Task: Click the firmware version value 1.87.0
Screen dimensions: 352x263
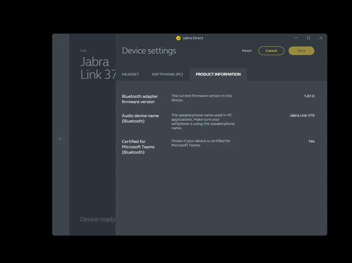Action: pyautogui.click(x=309, y=96)
